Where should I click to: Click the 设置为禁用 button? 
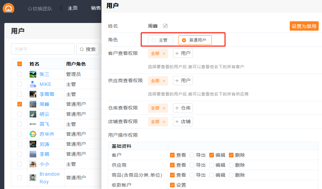(x=304, y=26)
